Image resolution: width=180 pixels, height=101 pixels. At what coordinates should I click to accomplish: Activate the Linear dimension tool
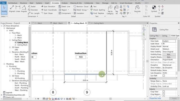click(18, 9)
